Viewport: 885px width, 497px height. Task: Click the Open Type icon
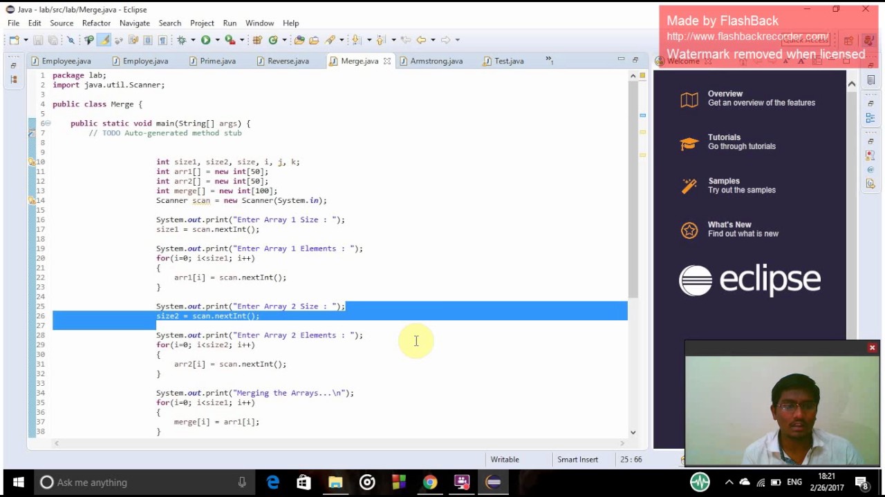coord(300,40)
